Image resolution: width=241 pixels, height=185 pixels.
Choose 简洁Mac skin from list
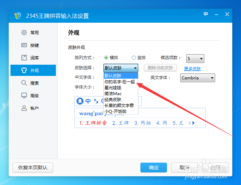click(x=121, y=94)
